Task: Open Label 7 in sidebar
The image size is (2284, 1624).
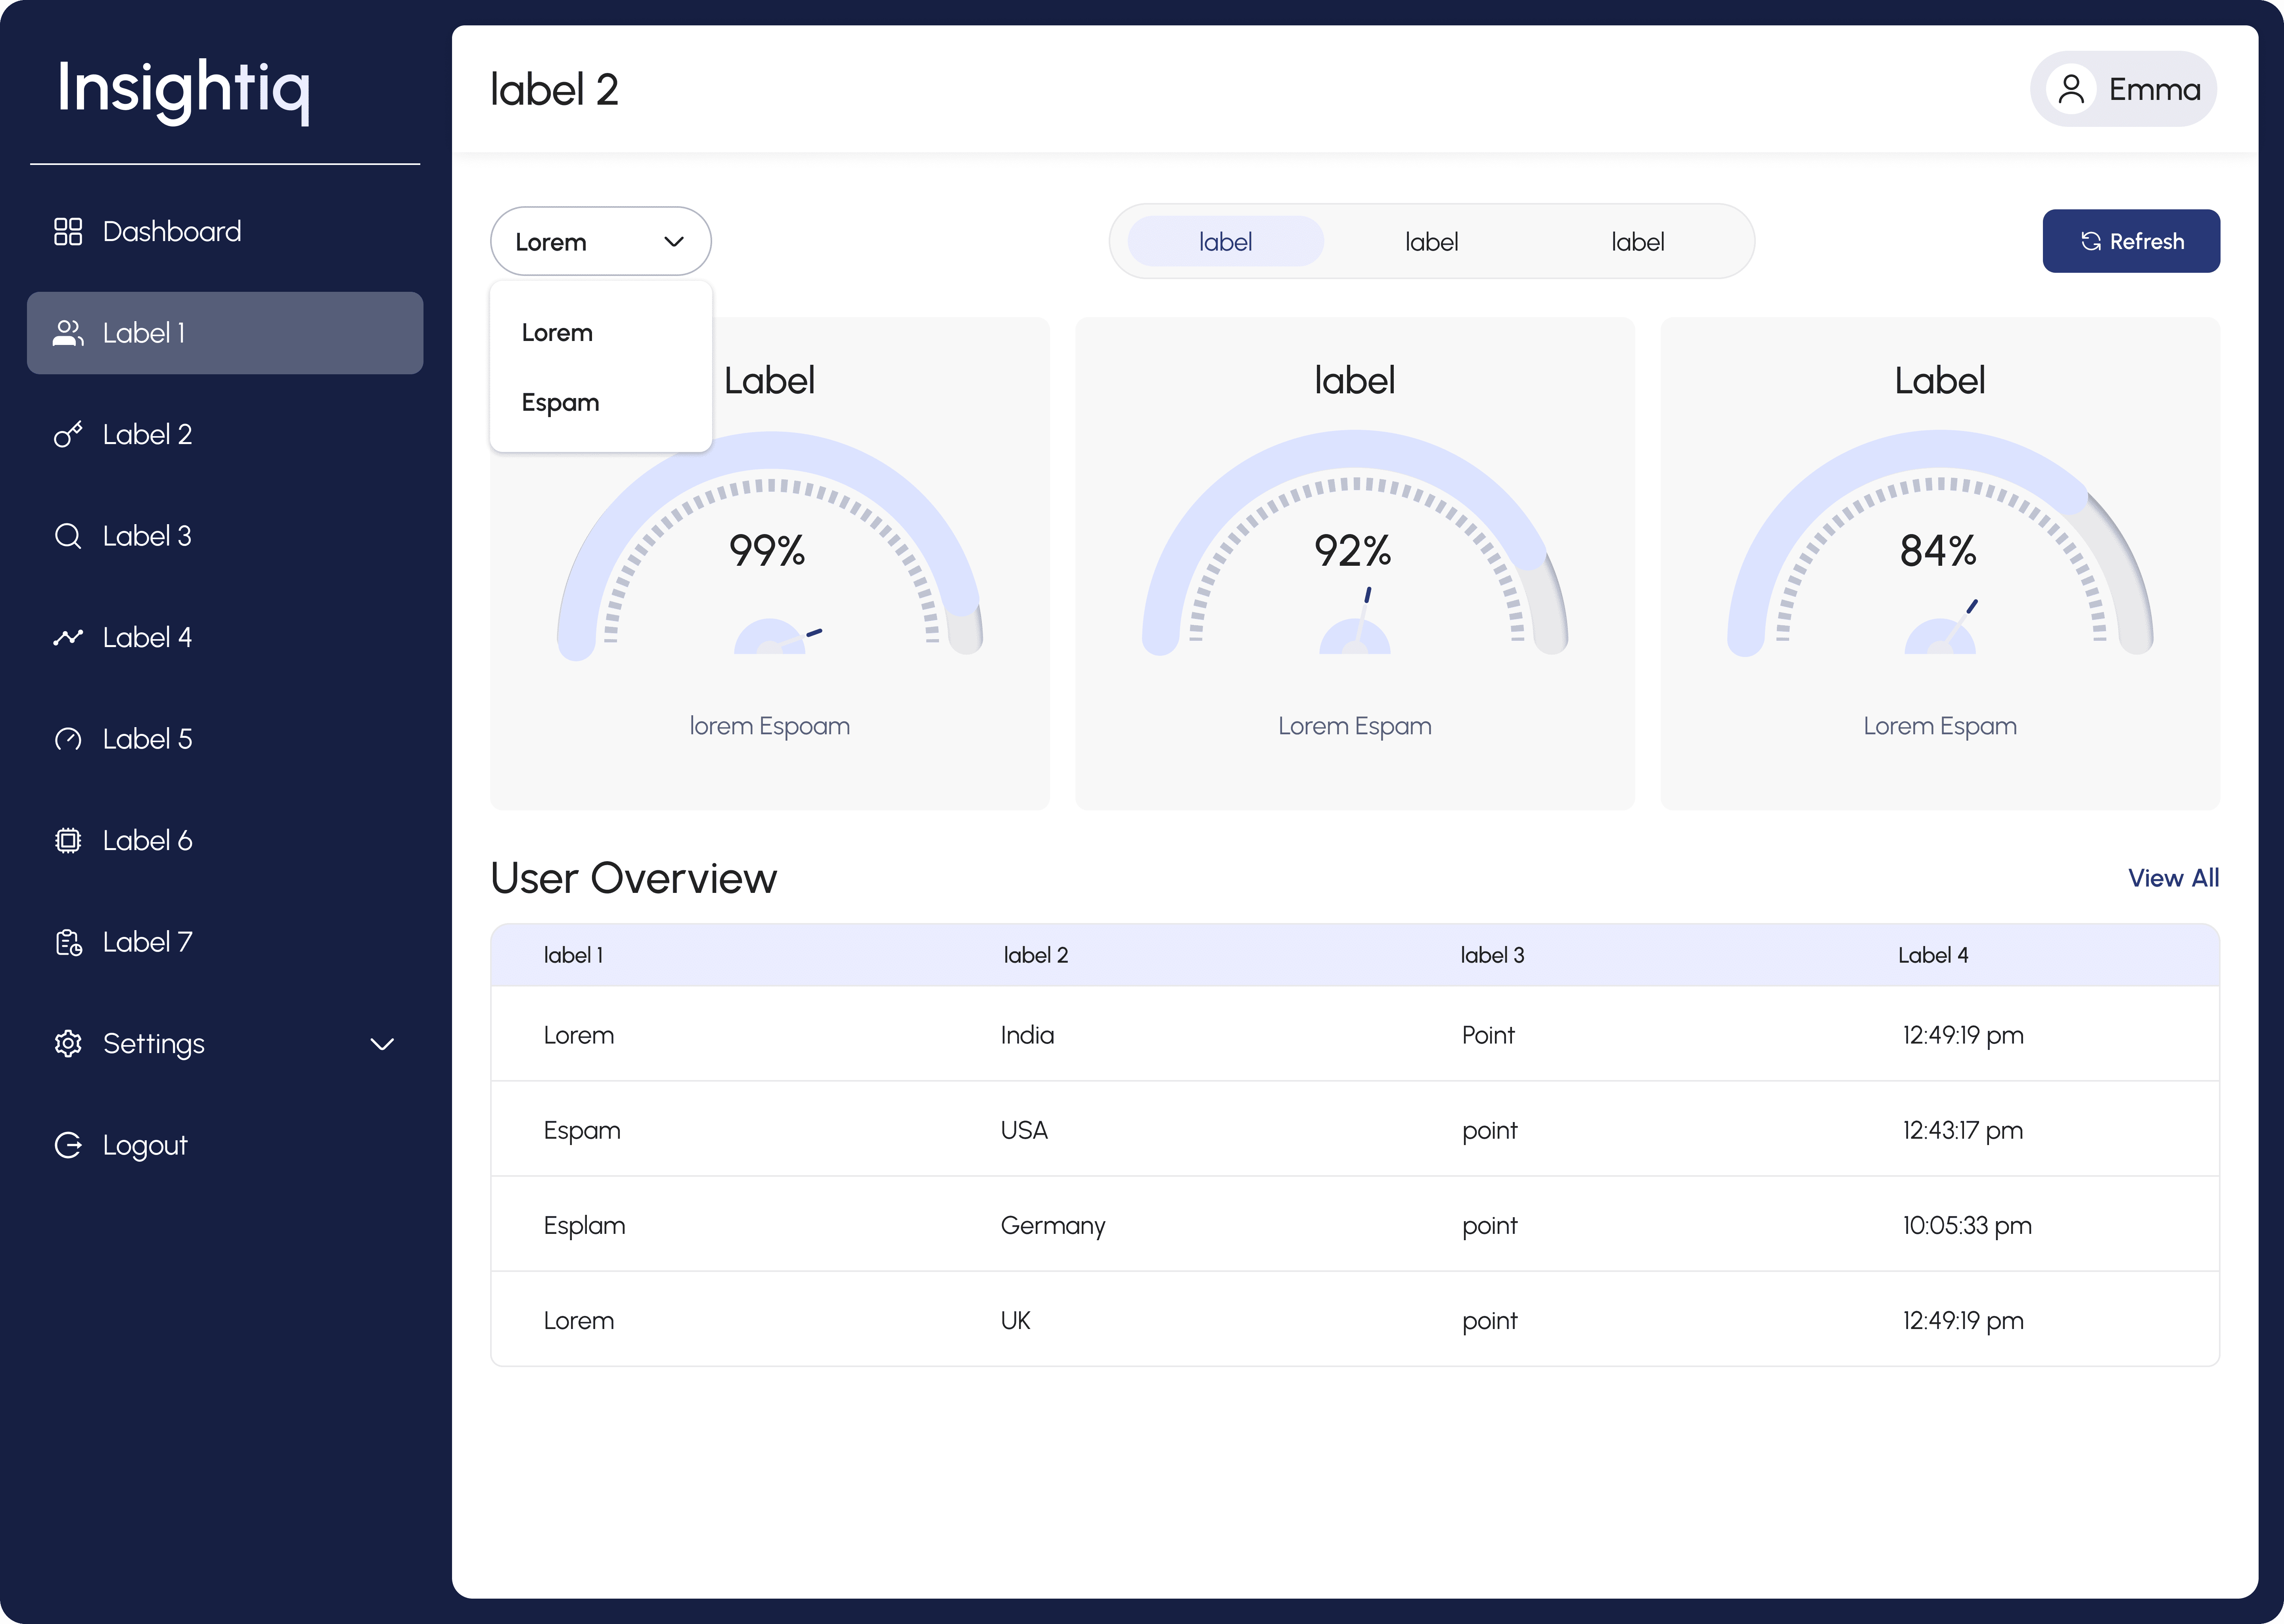Action: point(225,942)
